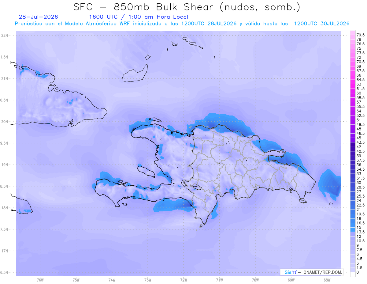Click the colorbar value '48'

[359, 129]
